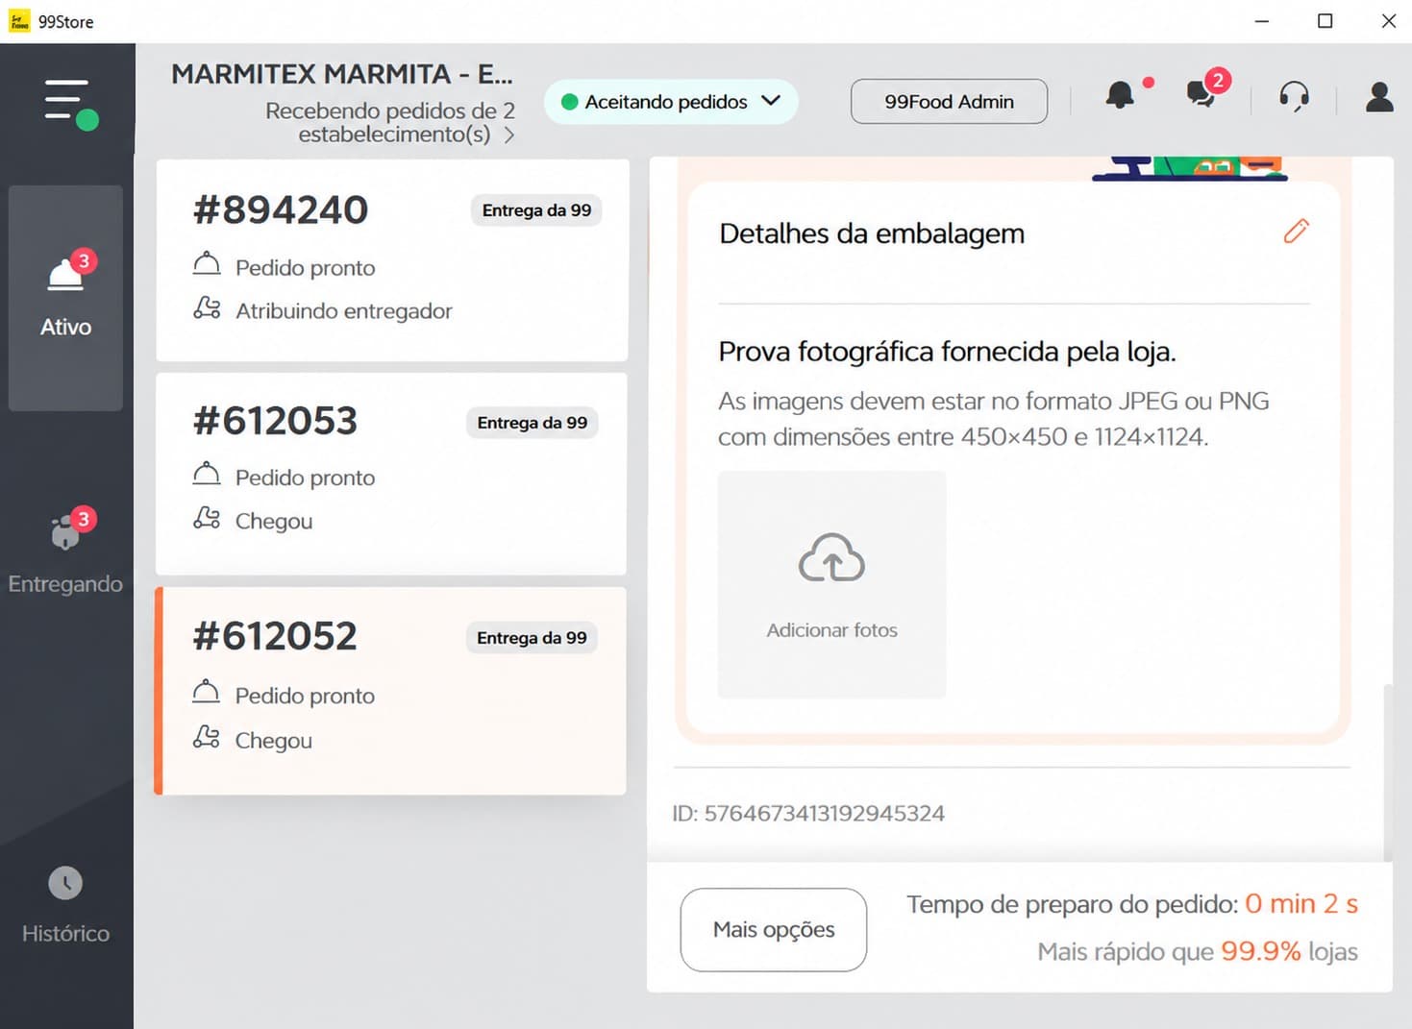The width and height of the screenshot is (1412, 1029).
Task: Click Entrega da 99 tag on #894240
Action: click(536, 210)
